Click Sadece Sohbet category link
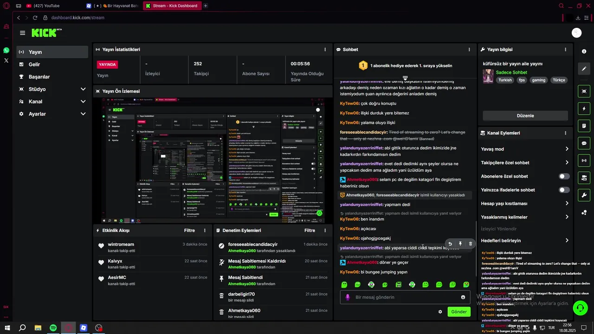 click(511, 72)
